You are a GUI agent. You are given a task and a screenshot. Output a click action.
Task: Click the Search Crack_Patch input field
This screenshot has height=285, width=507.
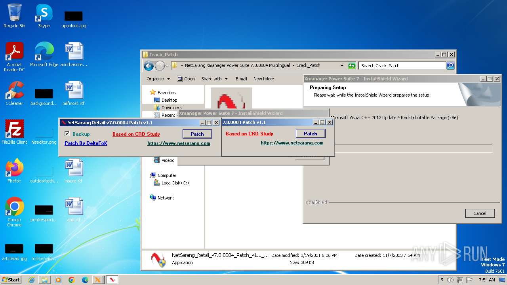pos(402,66)
